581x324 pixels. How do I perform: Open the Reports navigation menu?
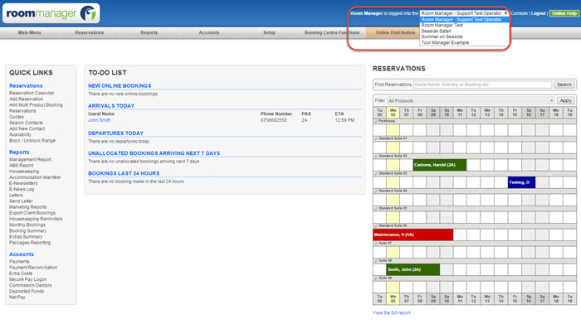click(x=149, y=32)
